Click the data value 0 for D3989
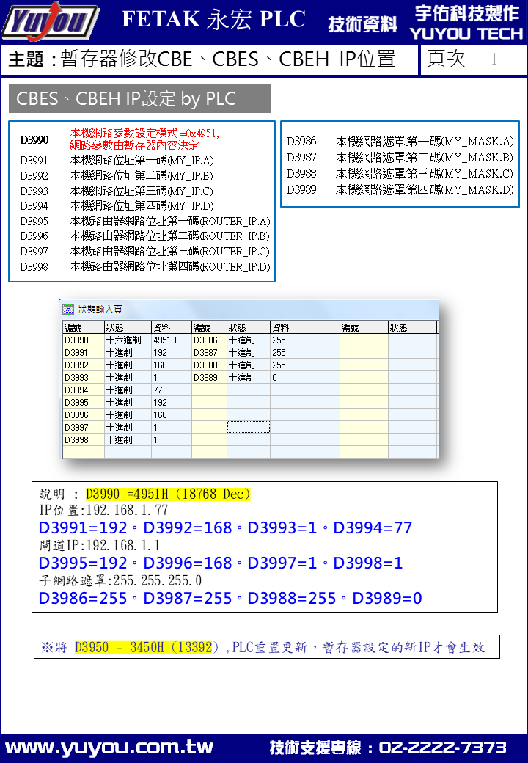The height and width of the screenshot is (763, 528). [305, 378]
